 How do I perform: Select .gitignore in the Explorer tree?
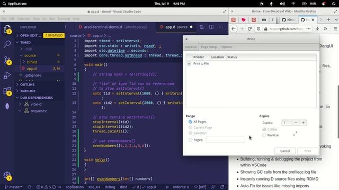tap(33, 75)
